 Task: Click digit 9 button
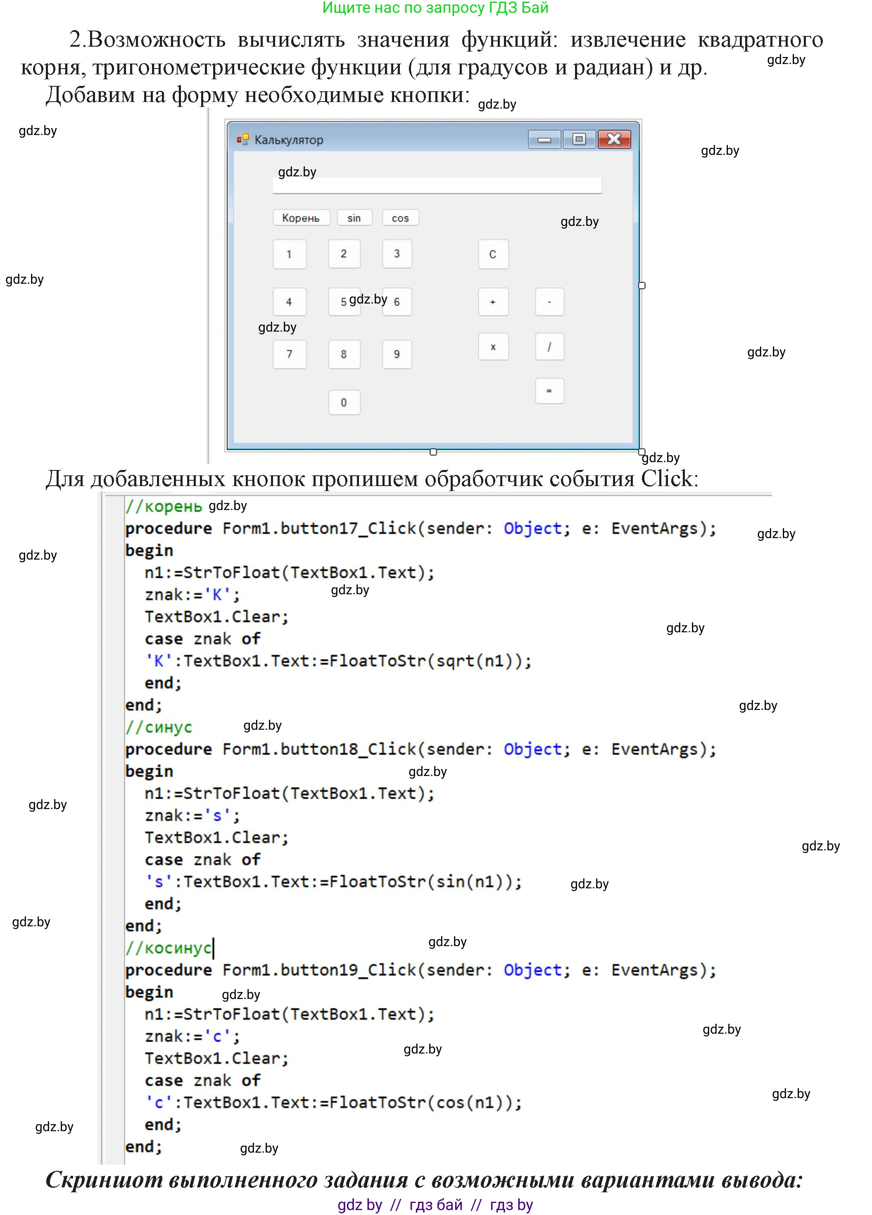click(x=397, y=354)
